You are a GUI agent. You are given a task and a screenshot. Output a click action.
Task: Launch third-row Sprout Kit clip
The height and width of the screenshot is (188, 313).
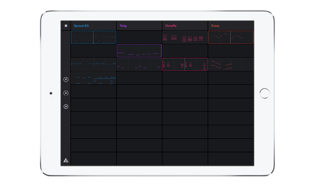tap(94, 64)
